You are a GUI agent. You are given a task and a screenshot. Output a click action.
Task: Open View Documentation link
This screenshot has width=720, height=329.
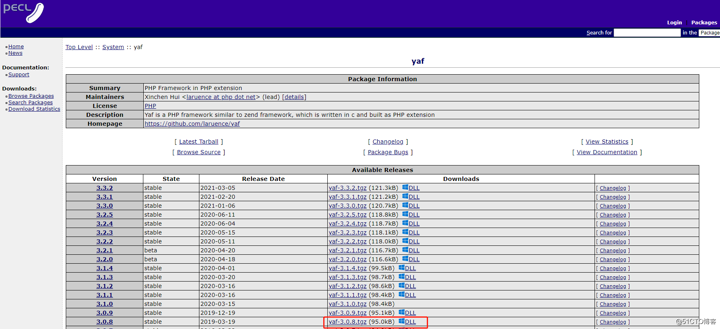607,152
